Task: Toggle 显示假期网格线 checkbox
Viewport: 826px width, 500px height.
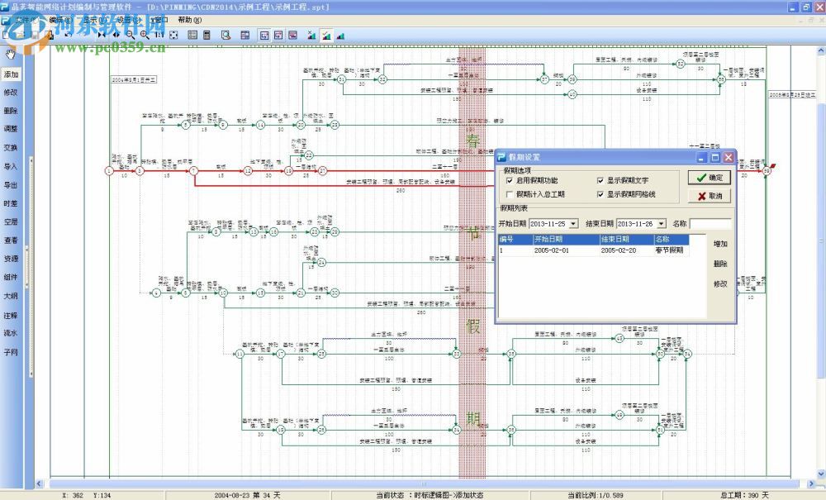Action: coord(600,194)
